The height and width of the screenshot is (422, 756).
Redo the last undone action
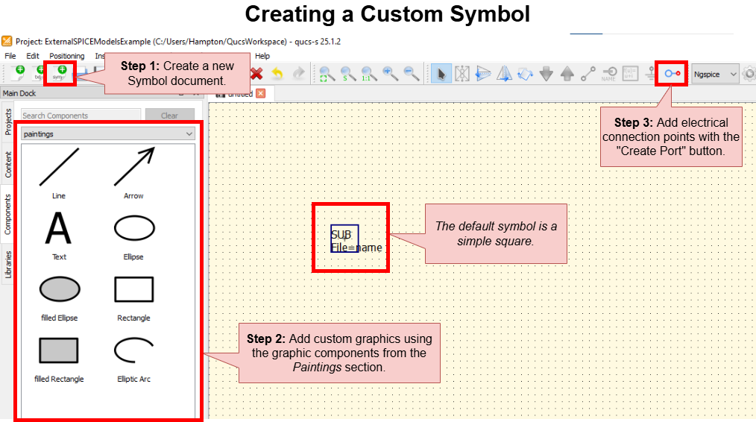coord(299,74)
